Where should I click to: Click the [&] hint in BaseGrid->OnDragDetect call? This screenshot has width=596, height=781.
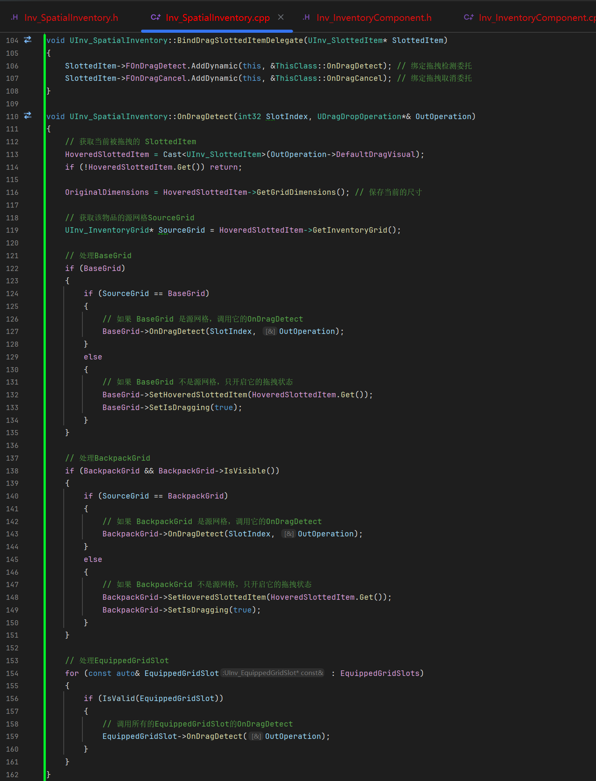[x=270, y=331]
